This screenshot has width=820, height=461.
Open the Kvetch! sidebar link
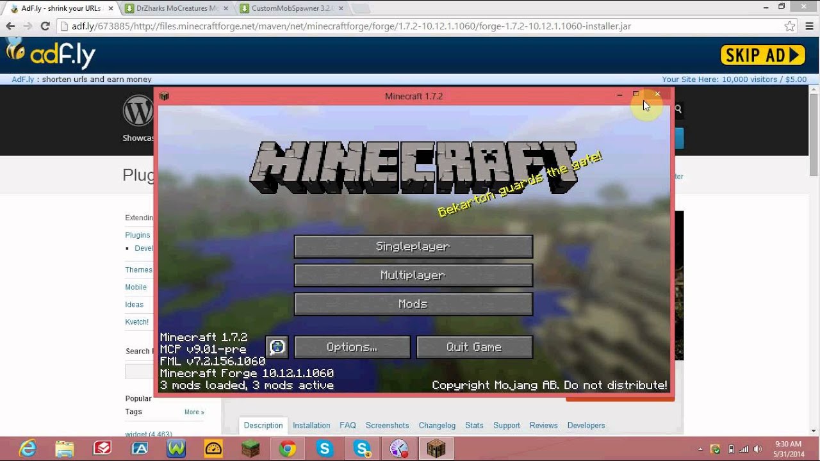click(136, 321)
